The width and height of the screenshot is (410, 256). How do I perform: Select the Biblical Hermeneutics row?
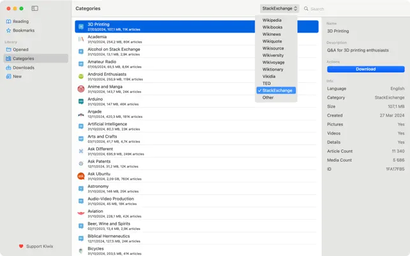(196, 238)
